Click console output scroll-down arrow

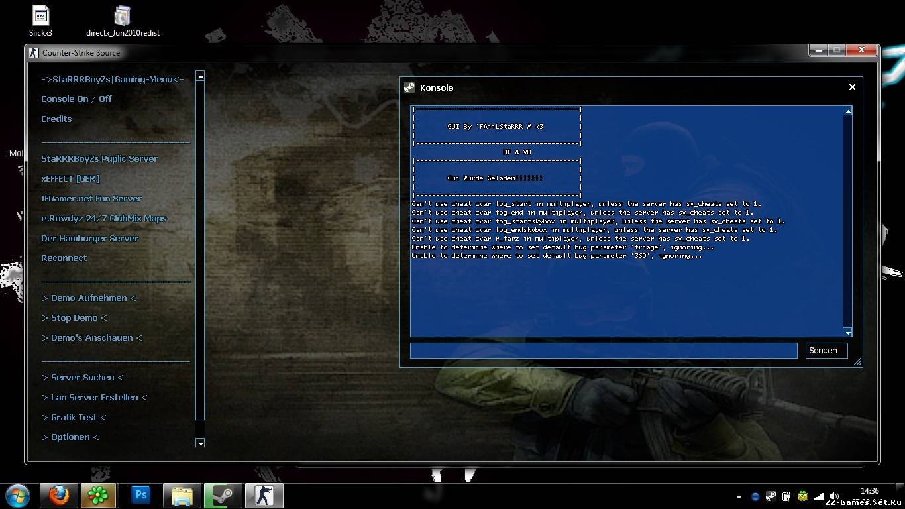click(x=847, y=332)
